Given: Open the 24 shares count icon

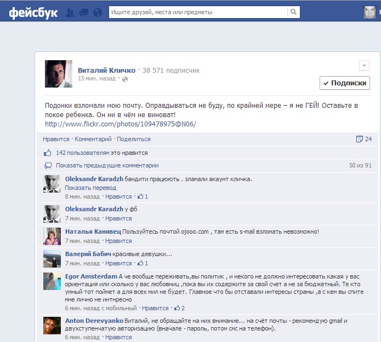Looking at the screenshot, I should coord(364,139).
